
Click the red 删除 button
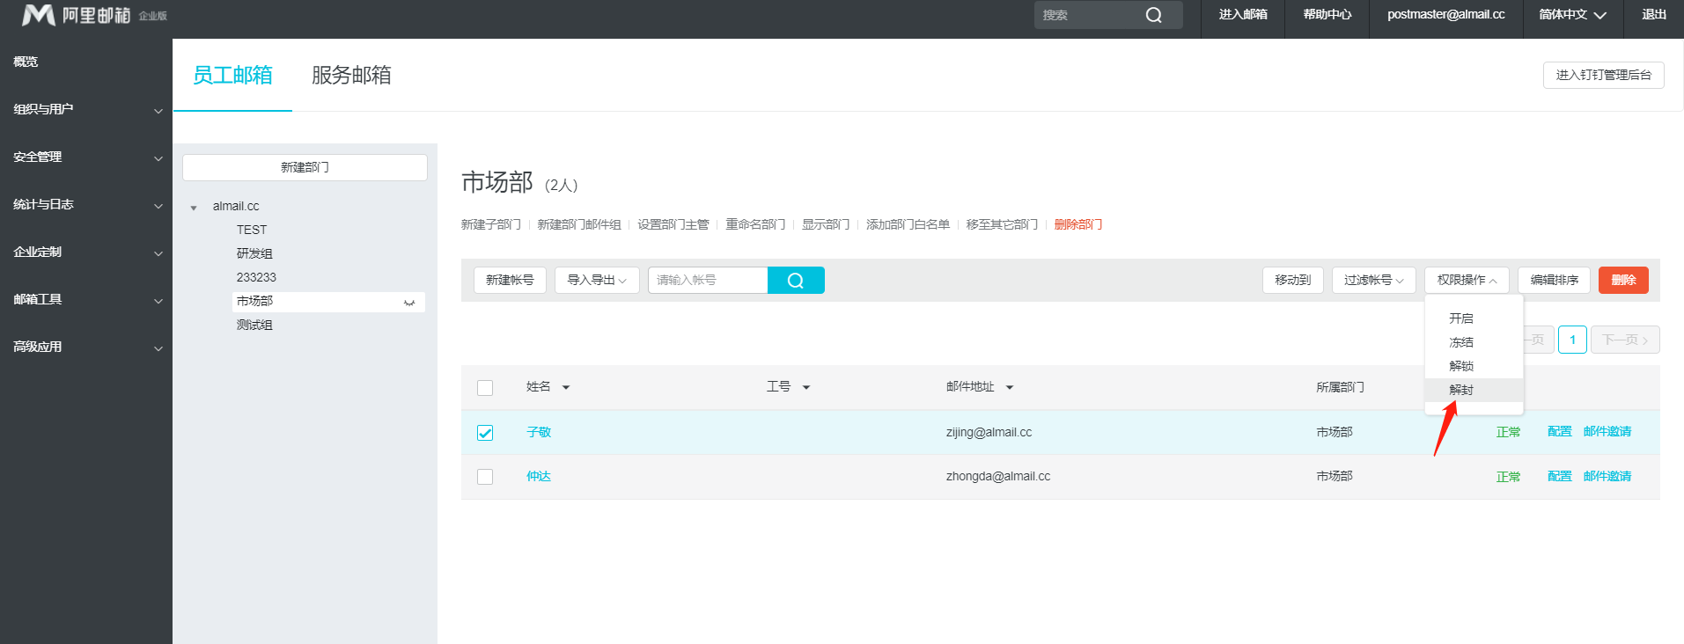(1623, 280)
